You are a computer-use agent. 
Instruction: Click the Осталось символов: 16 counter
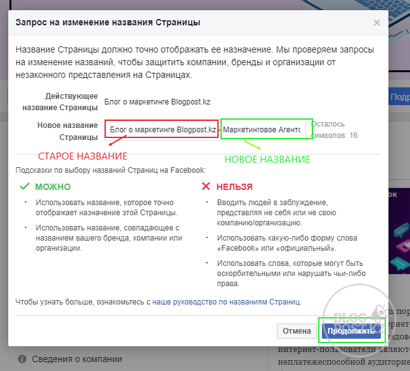click(x=335, y=130)
